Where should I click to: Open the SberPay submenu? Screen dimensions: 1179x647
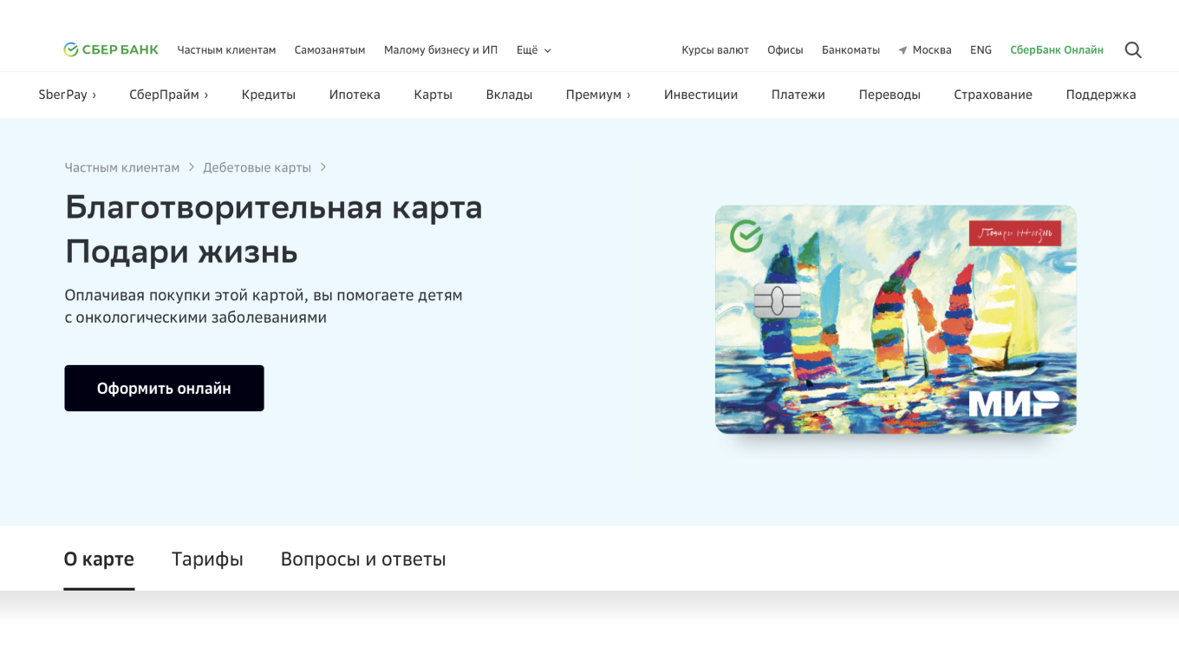68,95
